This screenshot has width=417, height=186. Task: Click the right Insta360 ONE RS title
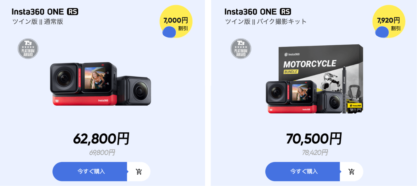pos(258,12)
